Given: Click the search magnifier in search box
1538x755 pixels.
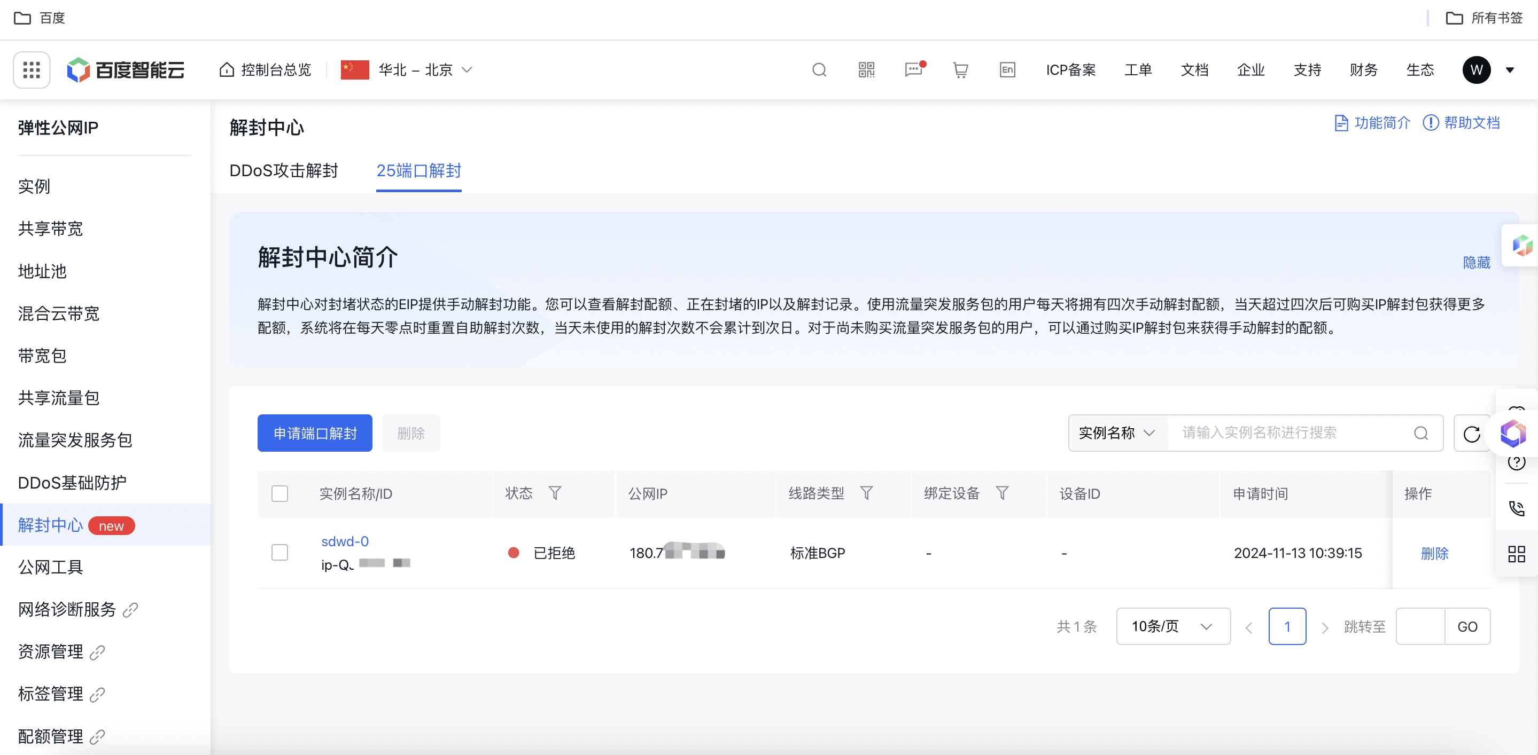Looking at the screenshot, I should point(1421,433).
